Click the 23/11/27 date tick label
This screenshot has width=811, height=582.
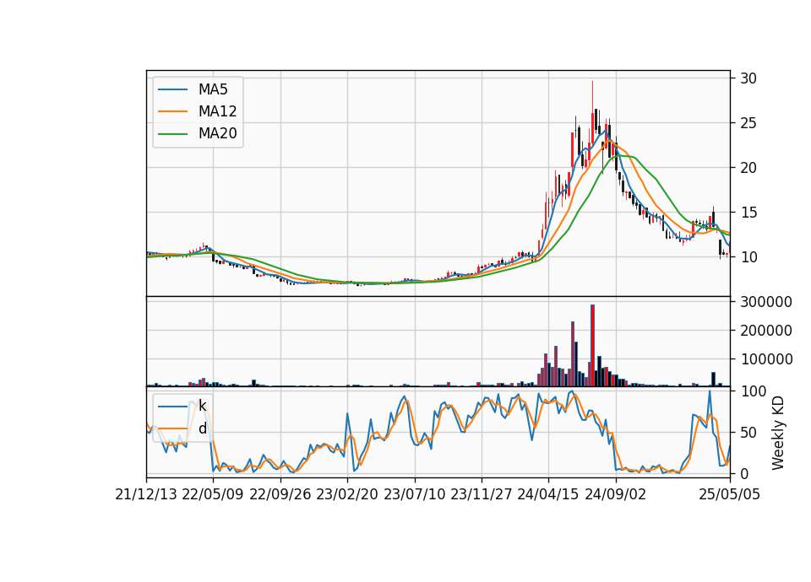tap(482, 494)
